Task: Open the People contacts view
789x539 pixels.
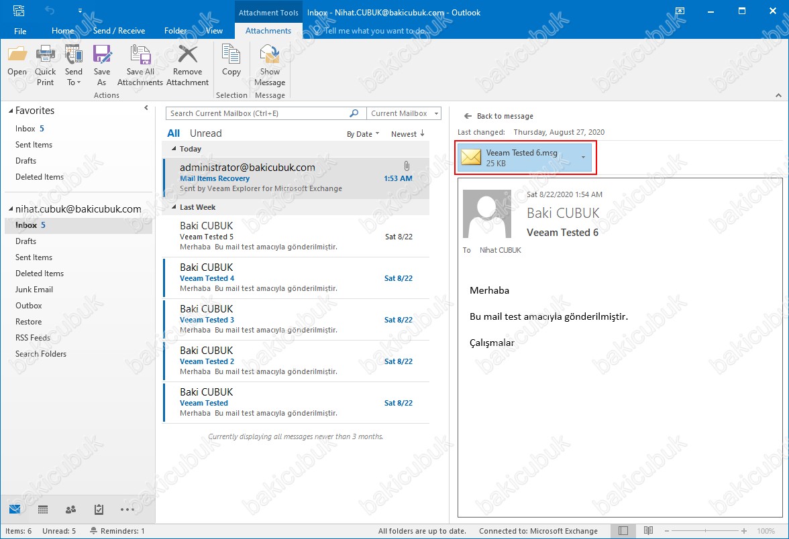Action: [x=71, y=510]
